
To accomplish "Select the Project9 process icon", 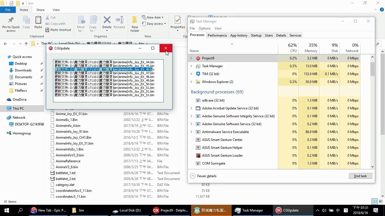I will [198, 58].
